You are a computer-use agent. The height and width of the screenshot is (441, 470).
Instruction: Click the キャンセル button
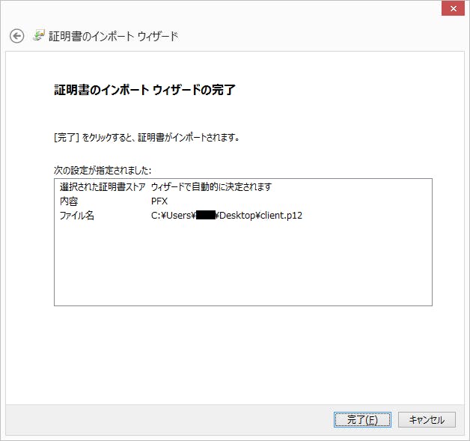(427, 420)
